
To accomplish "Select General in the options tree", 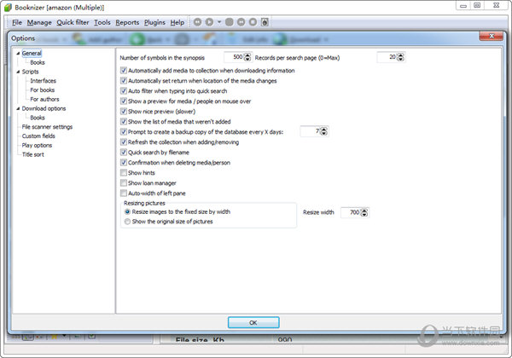I will click(32, 53).
